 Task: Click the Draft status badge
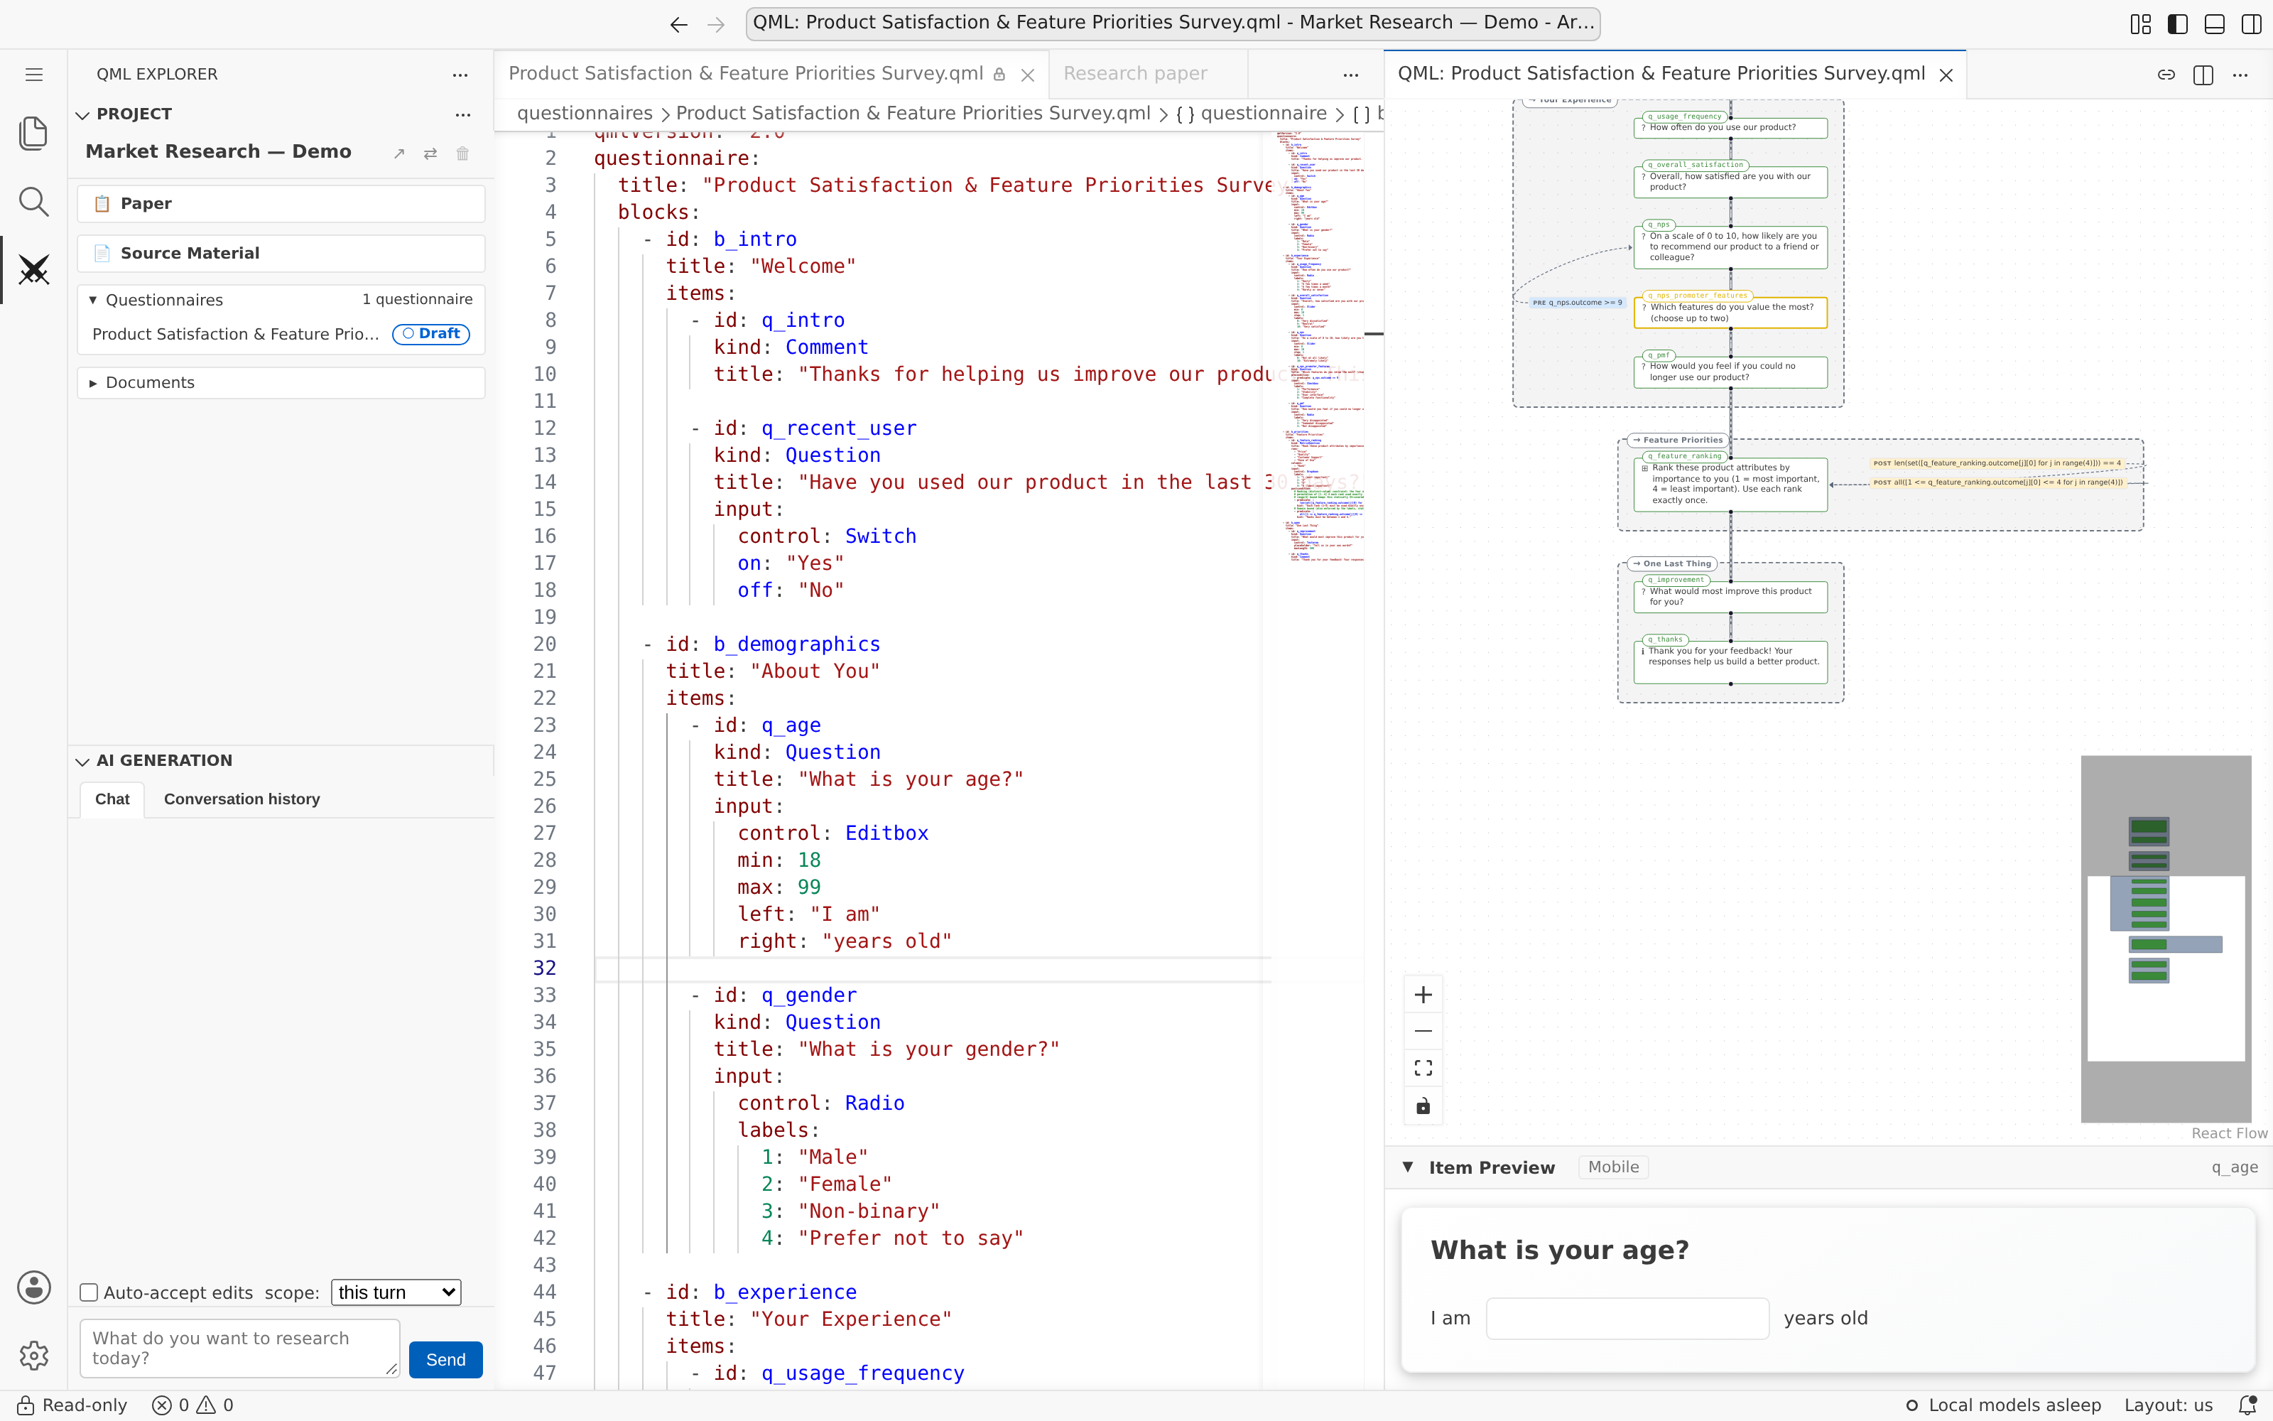pos(431,334)
